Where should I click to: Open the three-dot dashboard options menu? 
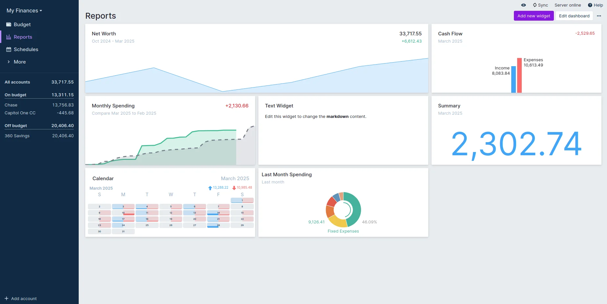pos(599,16)
